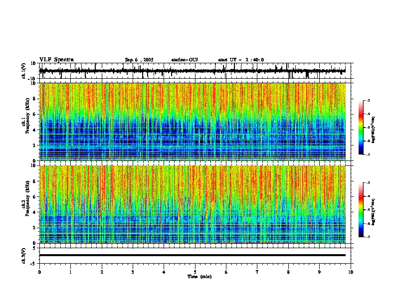Click the '6' kHz tick on ch.1 frequency axis
The width and height of the screenshot is (395, 305).
[35, 114]
